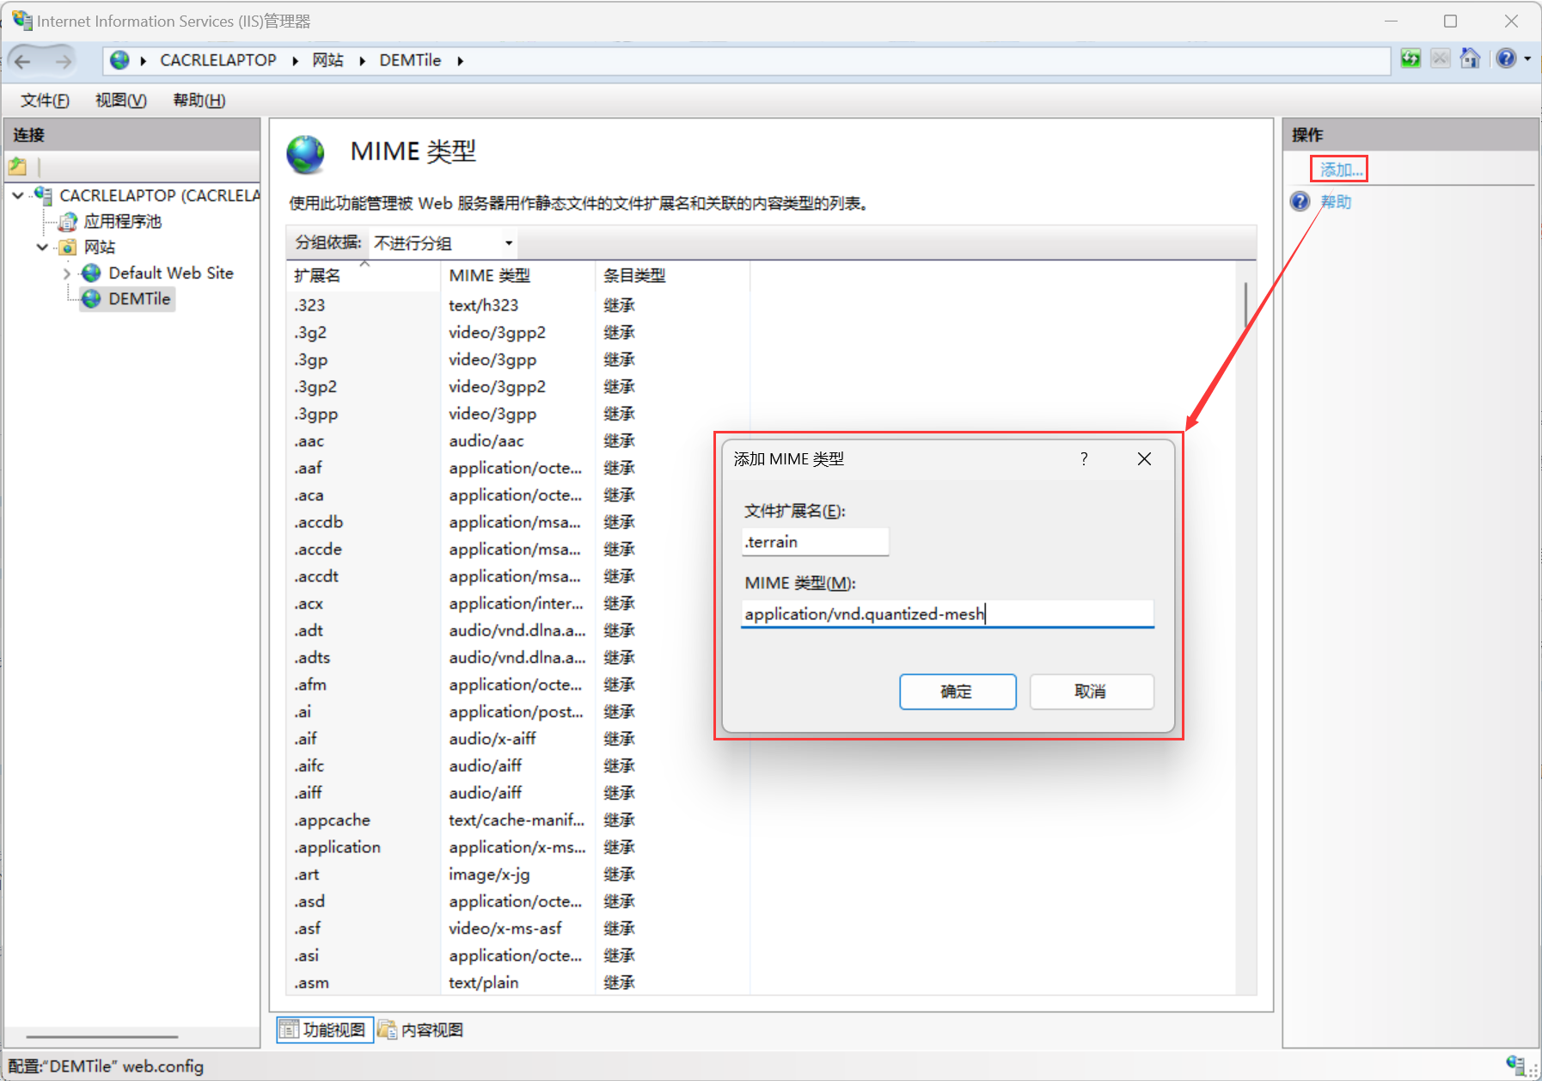Click globe icon of DEMTile site
Screen dimensions: 1542x1081
pos(92,299)
